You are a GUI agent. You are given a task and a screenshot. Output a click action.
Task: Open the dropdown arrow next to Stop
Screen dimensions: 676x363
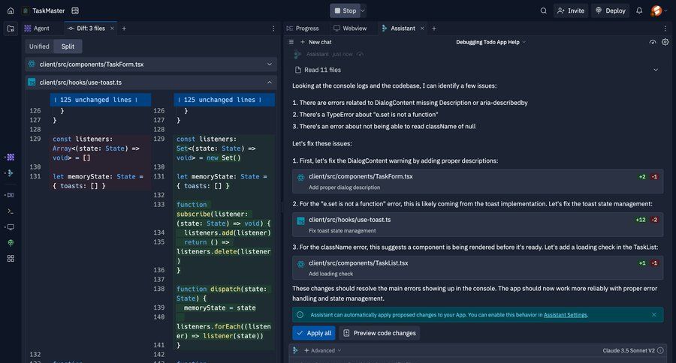tap(363, 10)
